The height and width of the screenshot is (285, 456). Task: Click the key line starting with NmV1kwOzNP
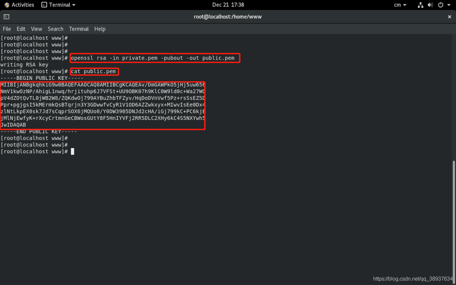tap(103, 92)
